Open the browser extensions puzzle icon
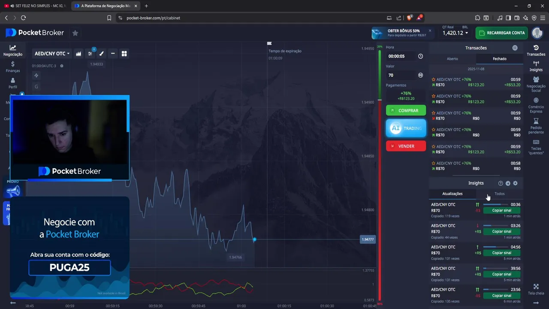The width and height of the screenshot is (549, 309). 477,18
